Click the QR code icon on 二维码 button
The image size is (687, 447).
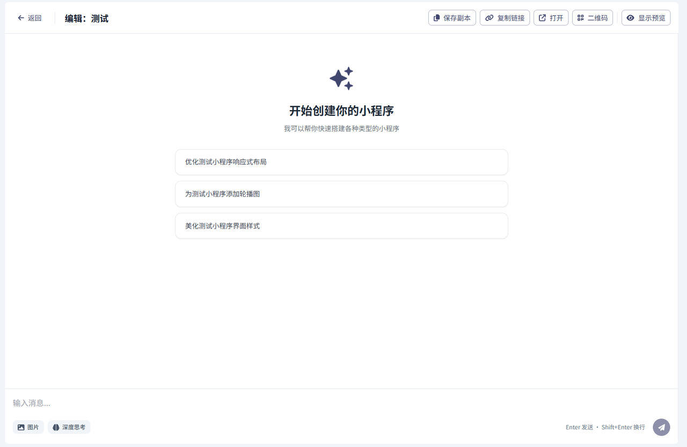tap(580, 17)
